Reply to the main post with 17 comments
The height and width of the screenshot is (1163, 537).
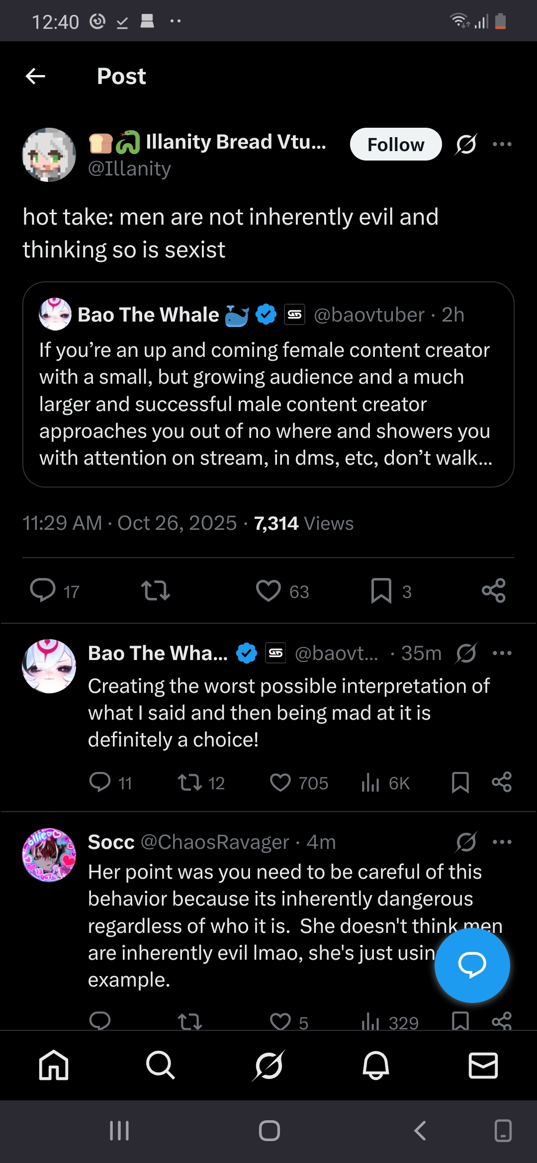(x=43, y=591)
